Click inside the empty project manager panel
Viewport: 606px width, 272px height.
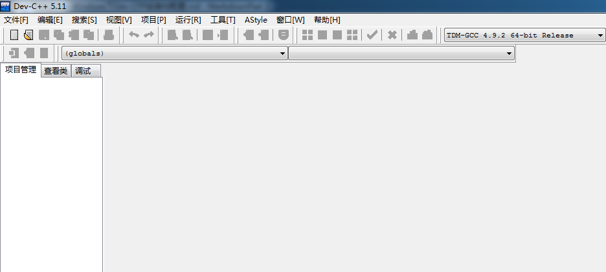[51, 174]
